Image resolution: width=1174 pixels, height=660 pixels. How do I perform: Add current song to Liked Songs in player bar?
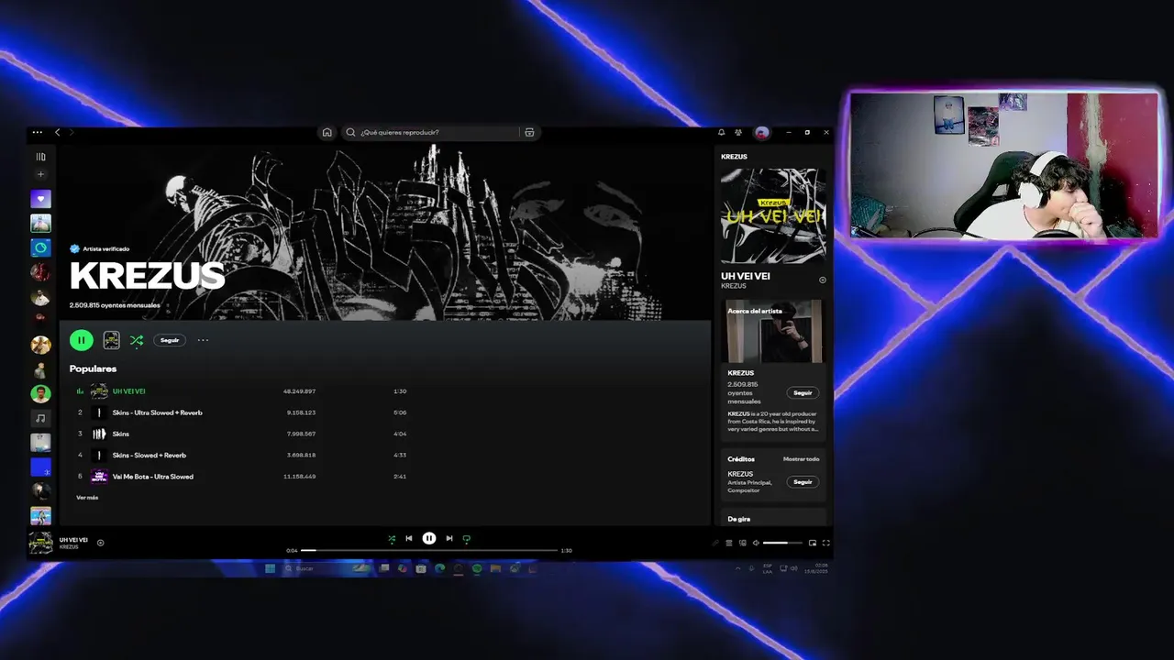point(101,543)
